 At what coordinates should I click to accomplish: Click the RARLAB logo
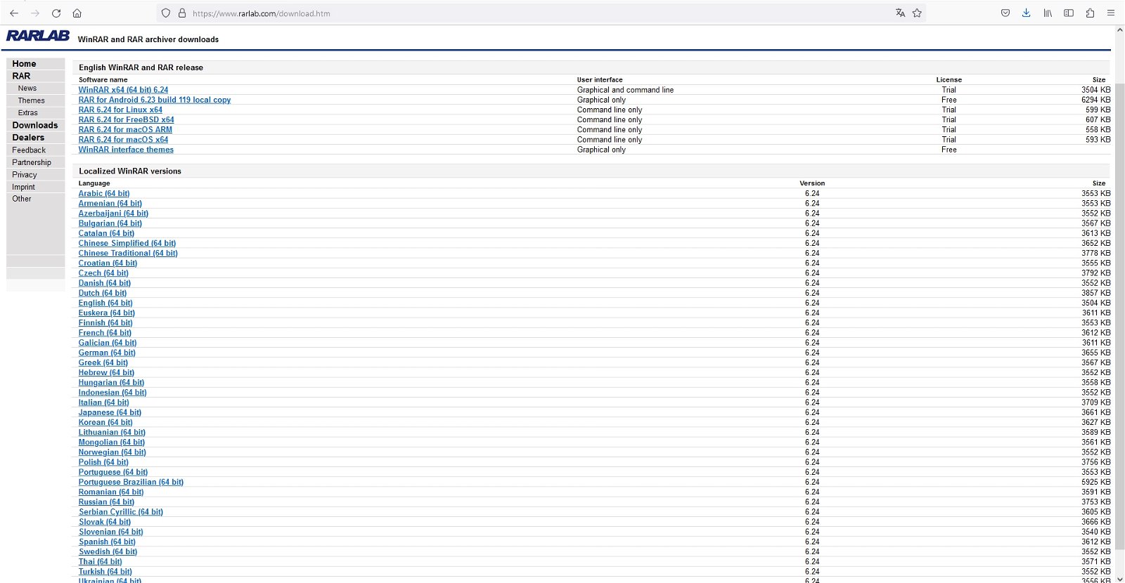(x=38, y=36)
